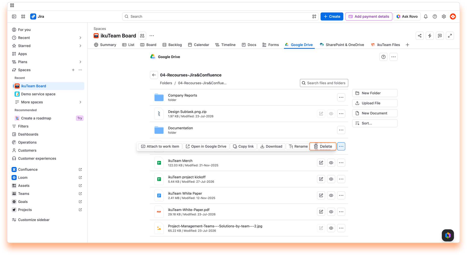Screen dimensions: 467x255
Task: Switch to the Backlog tab
Action: 172,45
